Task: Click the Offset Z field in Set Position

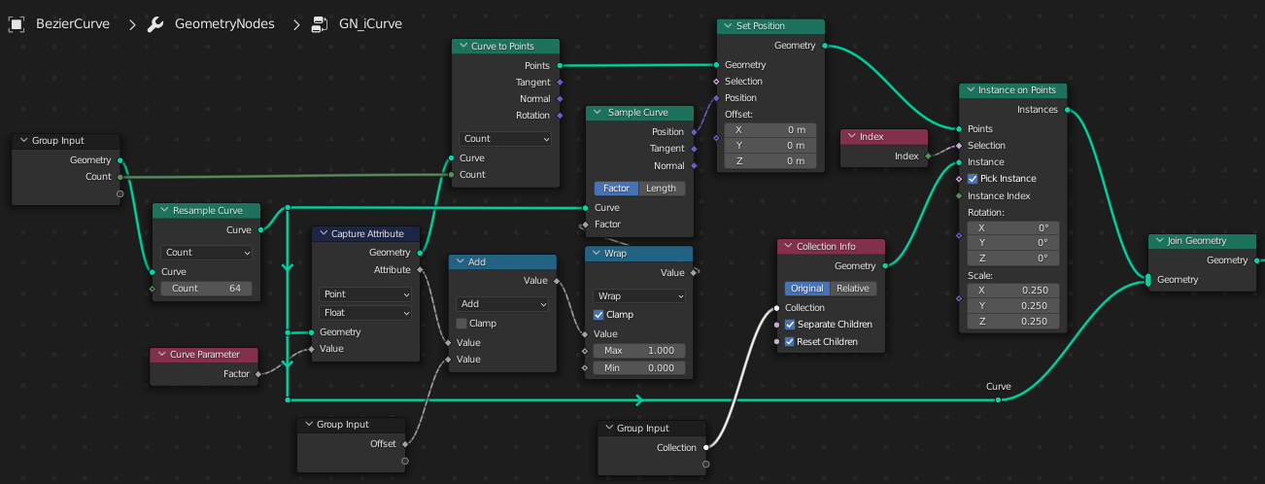Action: tap(771, 161)
